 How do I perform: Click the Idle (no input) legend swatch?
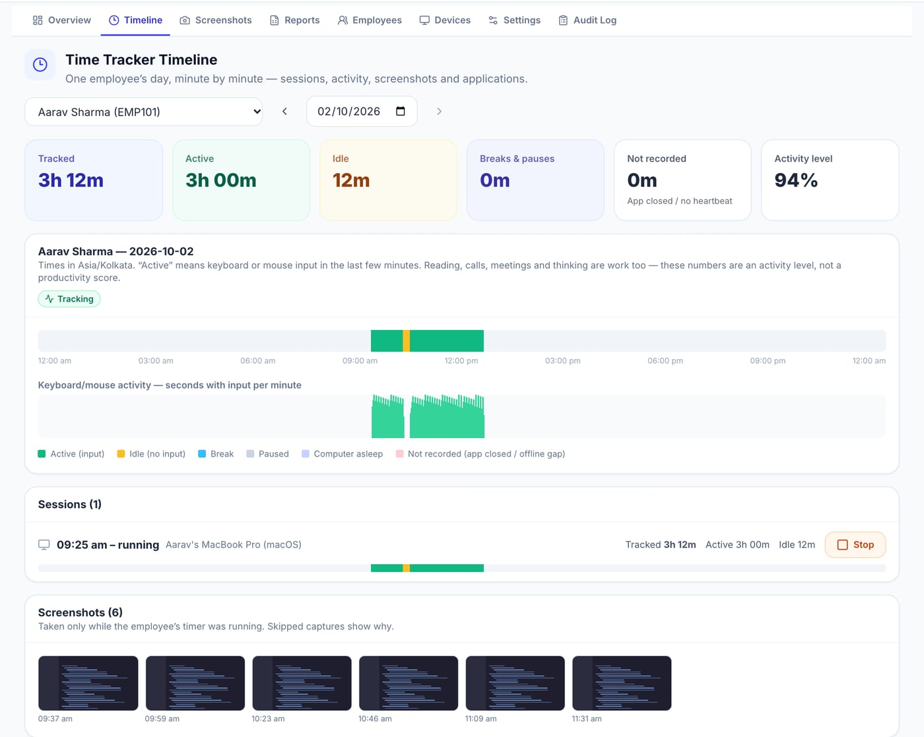click(121, 454)
